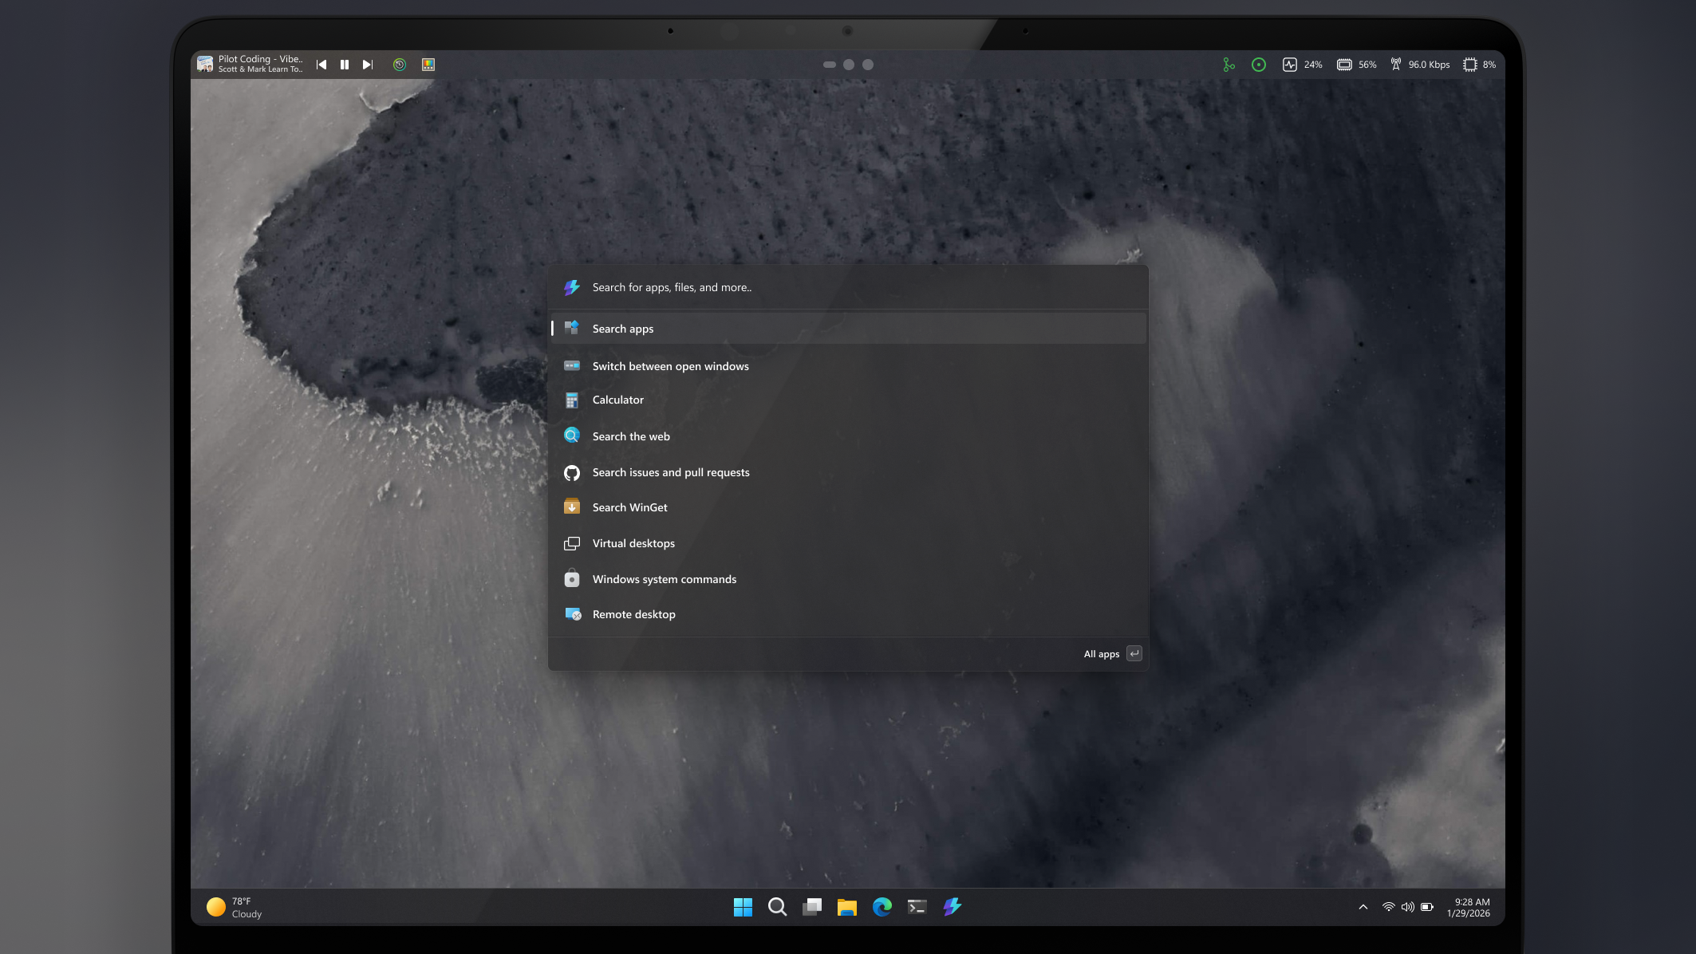This screenshot has width=1696, height=954.
Task: Pause the Pilot Coding podcast playback
Action: pos(344,64)
